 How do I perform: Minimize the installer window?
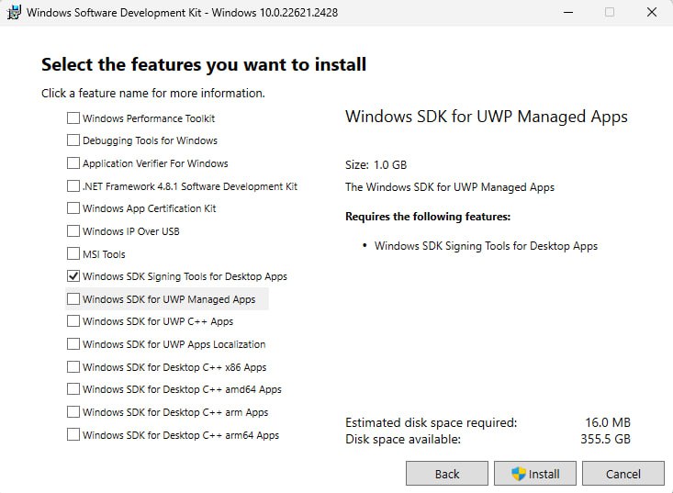567,13
